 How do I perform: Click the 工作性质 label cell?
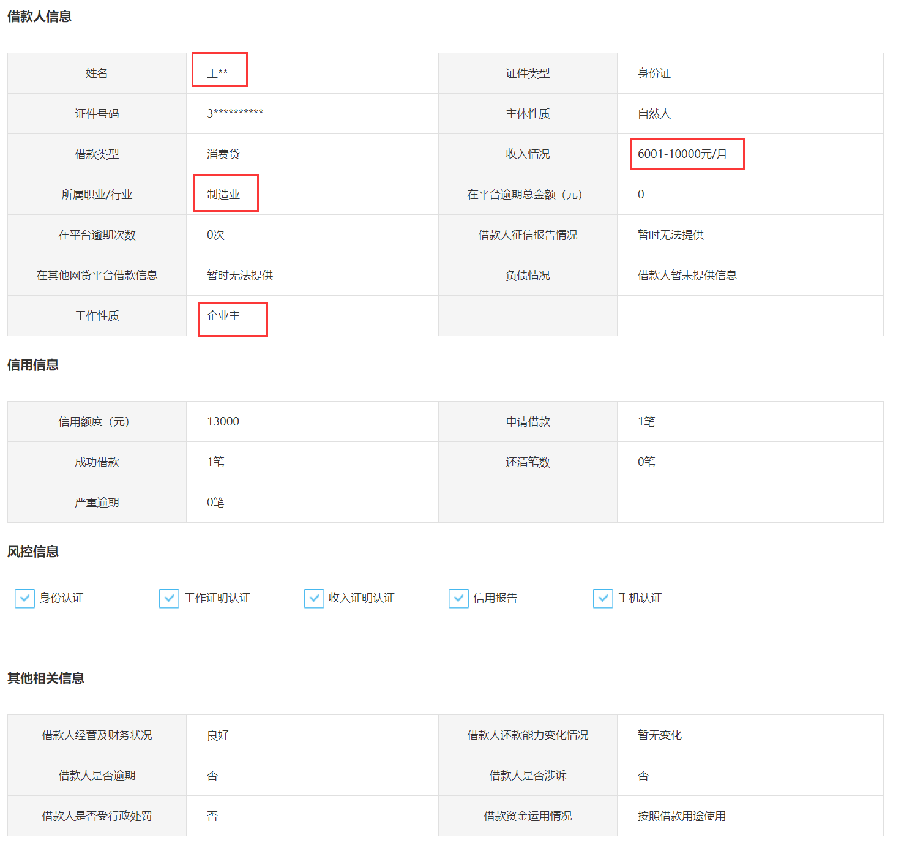pyautogui.click(x=97, y=316)
